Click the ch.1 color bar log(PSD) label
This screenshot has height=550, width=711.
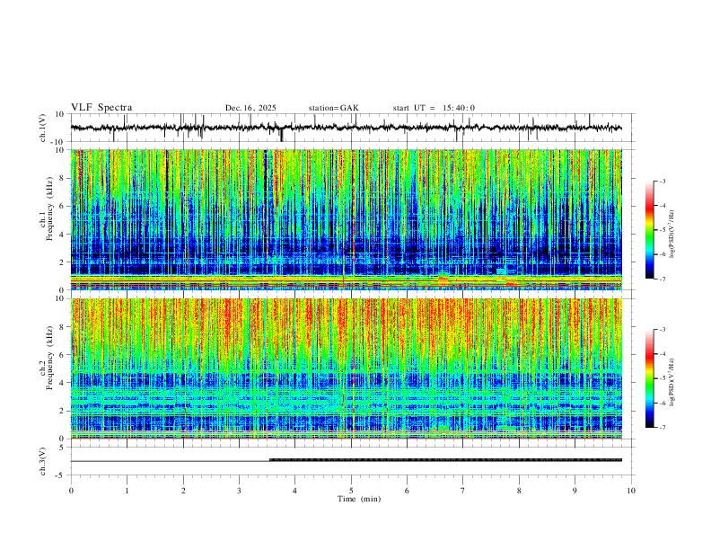pyautogui.click(x=672, y=235)
